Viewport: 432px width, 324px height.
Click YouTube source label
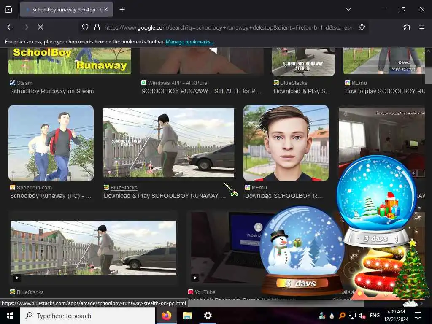pyautogui.click(x=205, y=292)
